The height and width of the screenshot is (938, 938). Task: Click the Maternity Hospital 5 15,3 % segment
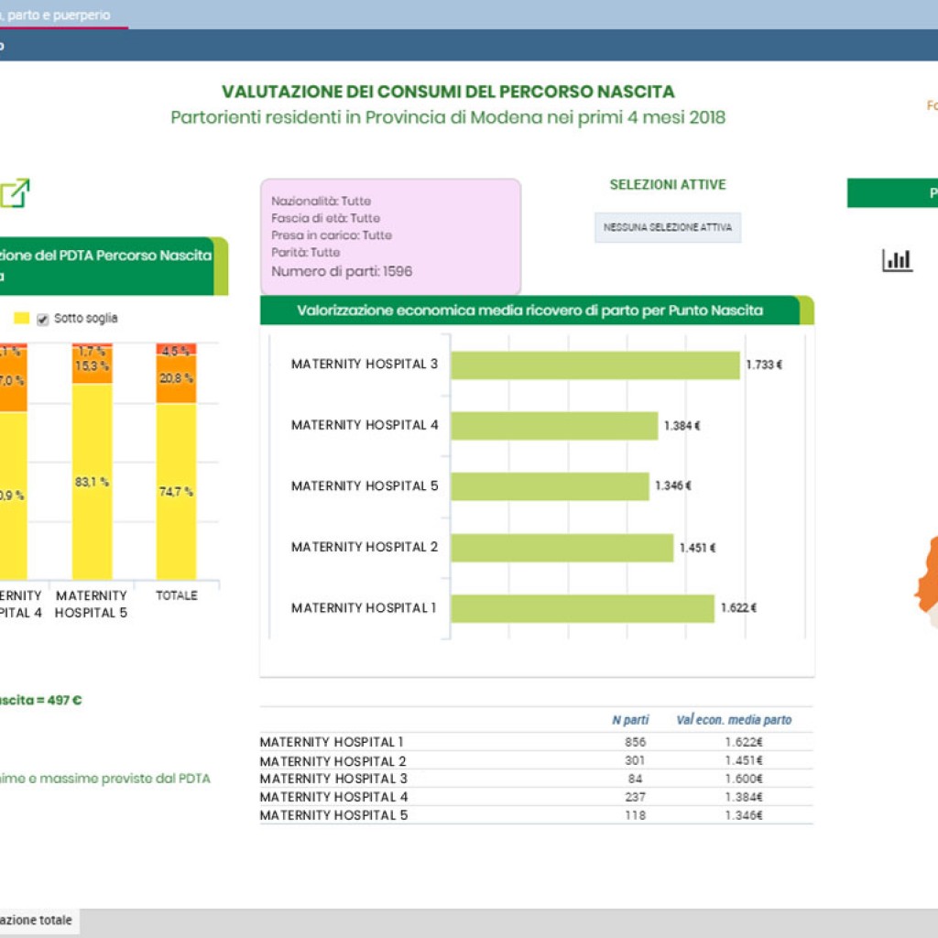[93, 365]
